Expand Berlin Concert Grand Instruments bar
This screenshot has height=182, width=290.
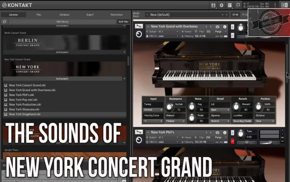64,52
